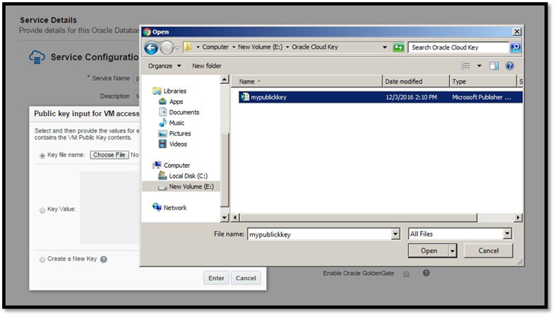Sort by Date modified column header
Screen dimensions: 555x316
416,82
